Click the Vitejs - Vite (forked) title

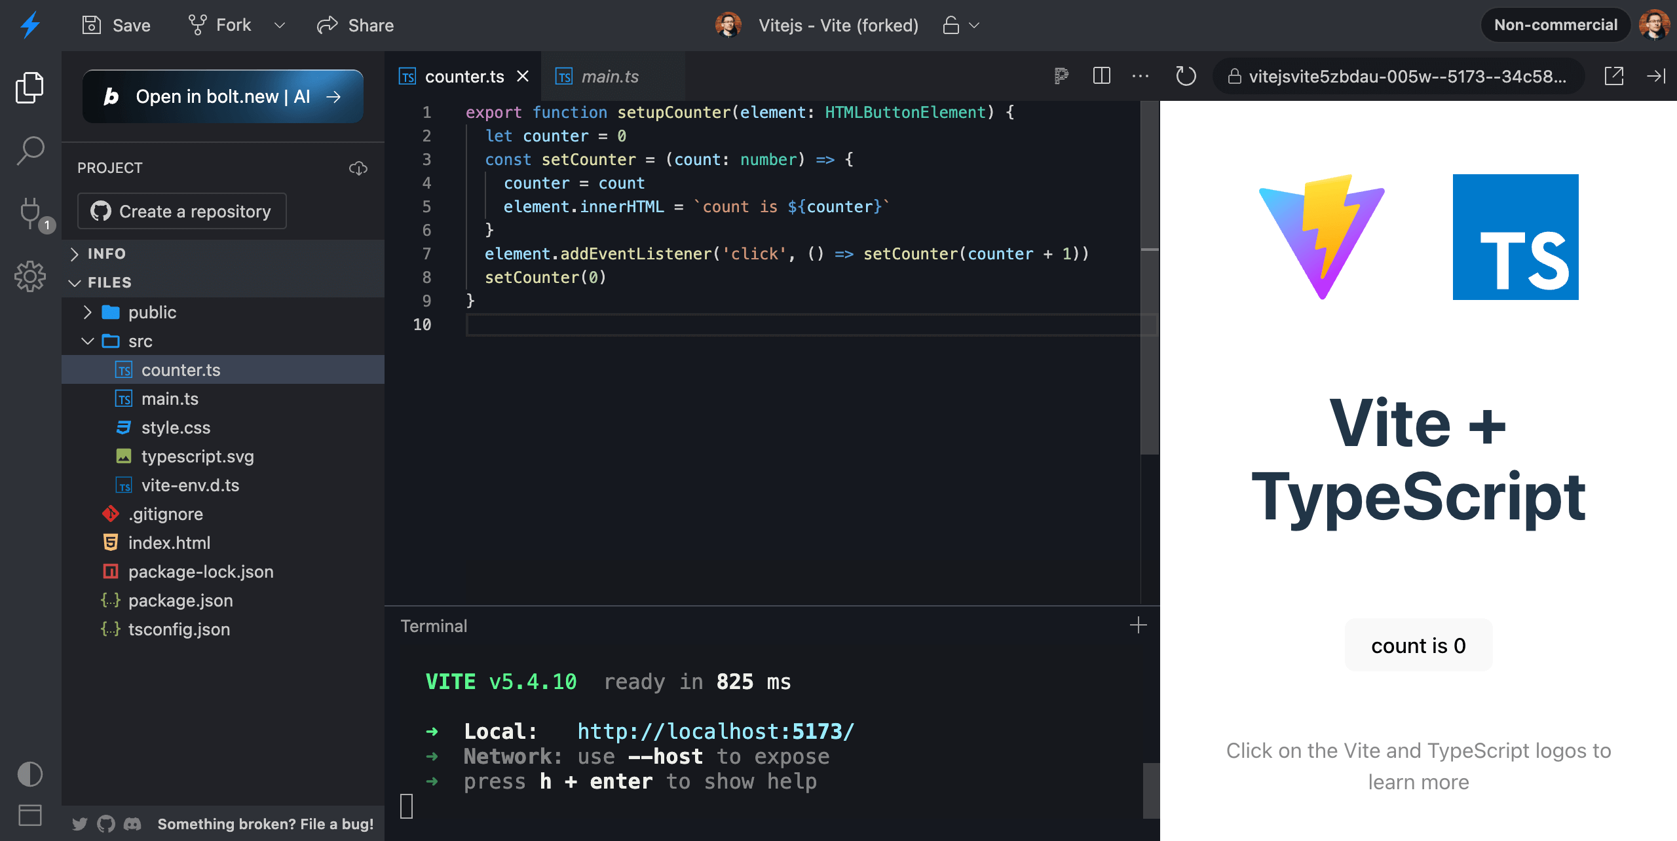coord(838,25)
